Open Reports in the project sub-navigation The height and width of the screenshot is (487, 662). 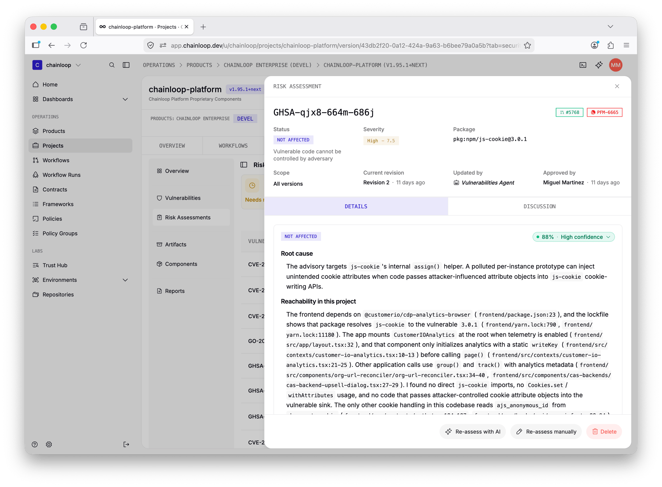click(191, 291)
